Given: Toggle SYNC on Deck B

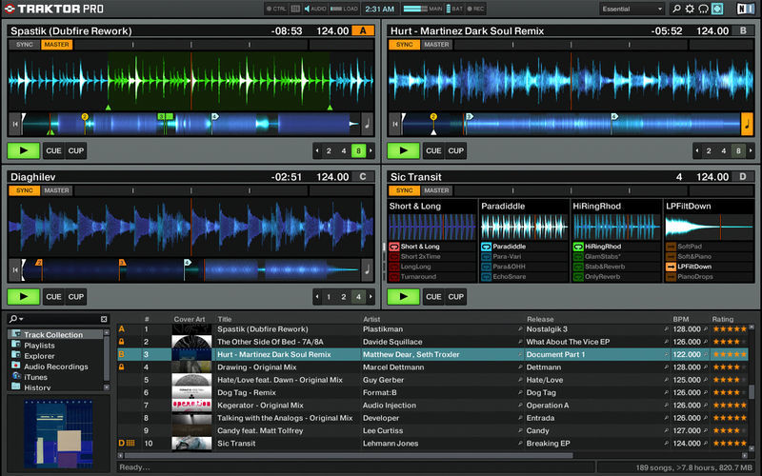Looking at the screenshot, I should [x=404, y=45].
